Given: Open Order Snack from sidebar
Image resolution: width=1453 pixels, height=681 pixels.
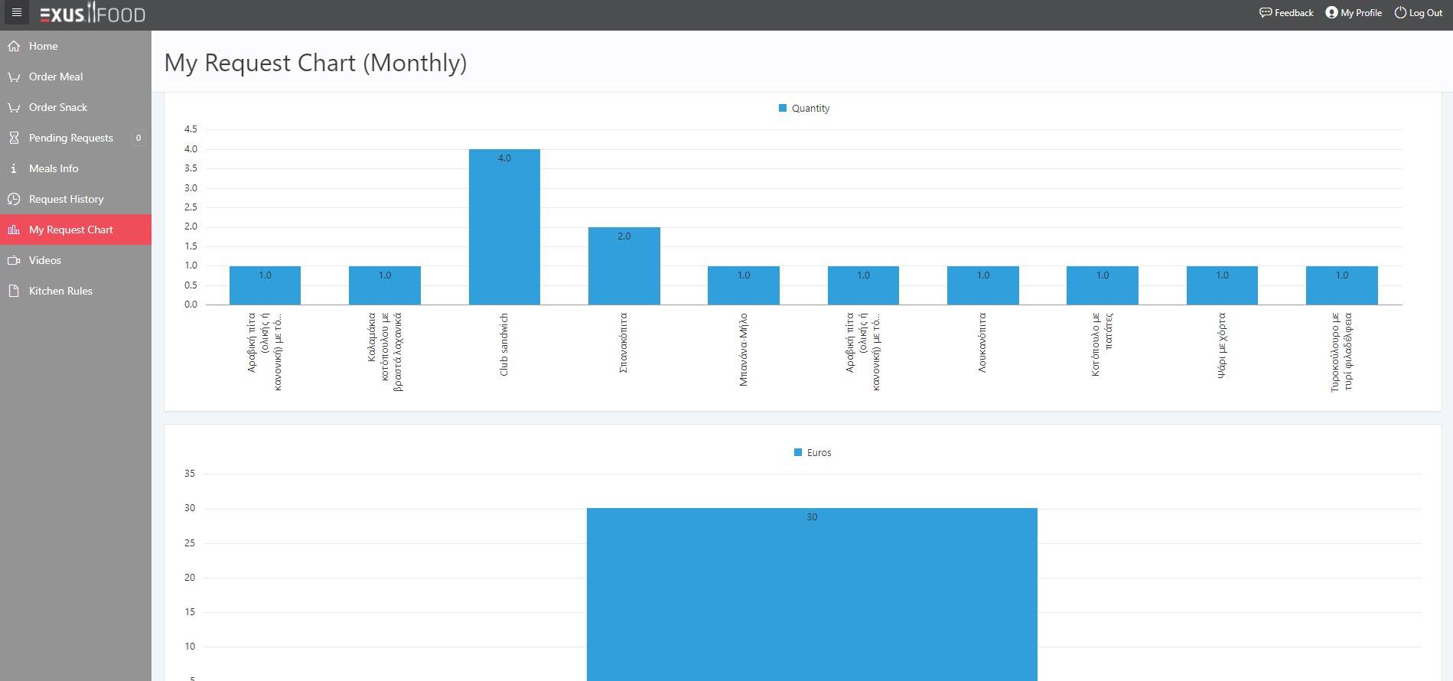Looking at the screenshot, I should click(x=58, y=107).
